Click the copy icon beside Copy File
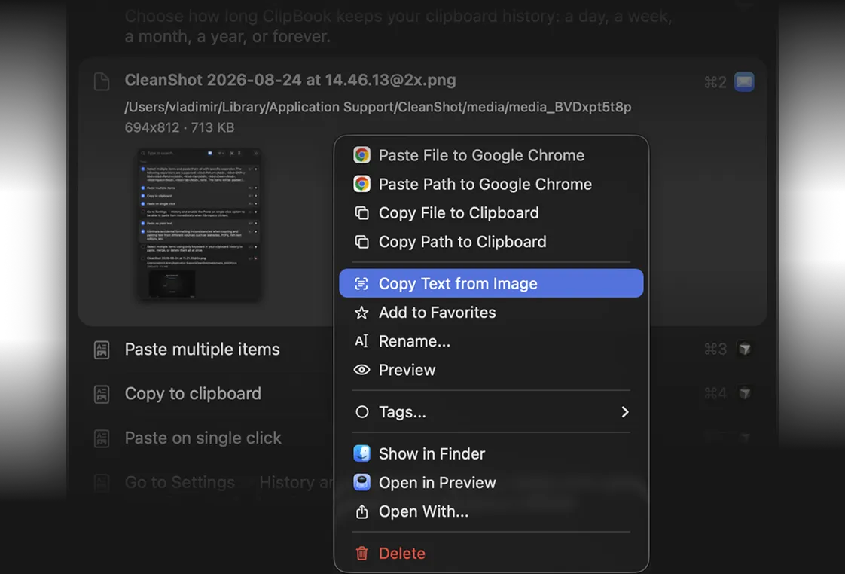Viewport: 845px width, 574px height. click(x=361, y=213)
